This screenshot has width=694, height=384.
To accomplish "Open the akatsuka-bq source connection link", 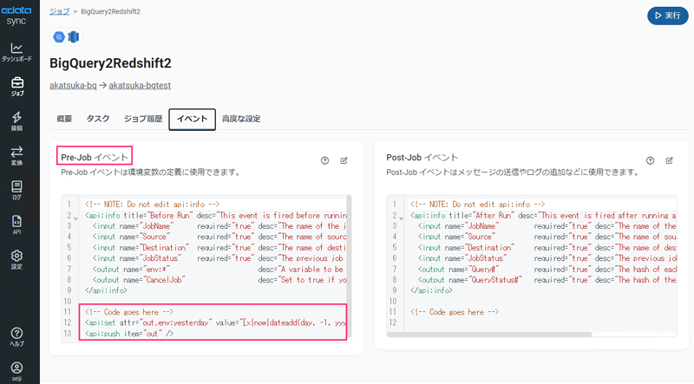I will pos(73,86).
